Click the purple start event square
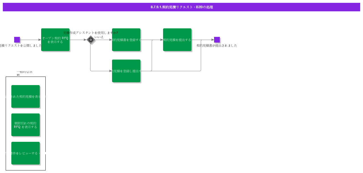The image size is (363, 173). click(x=17, y=40)
